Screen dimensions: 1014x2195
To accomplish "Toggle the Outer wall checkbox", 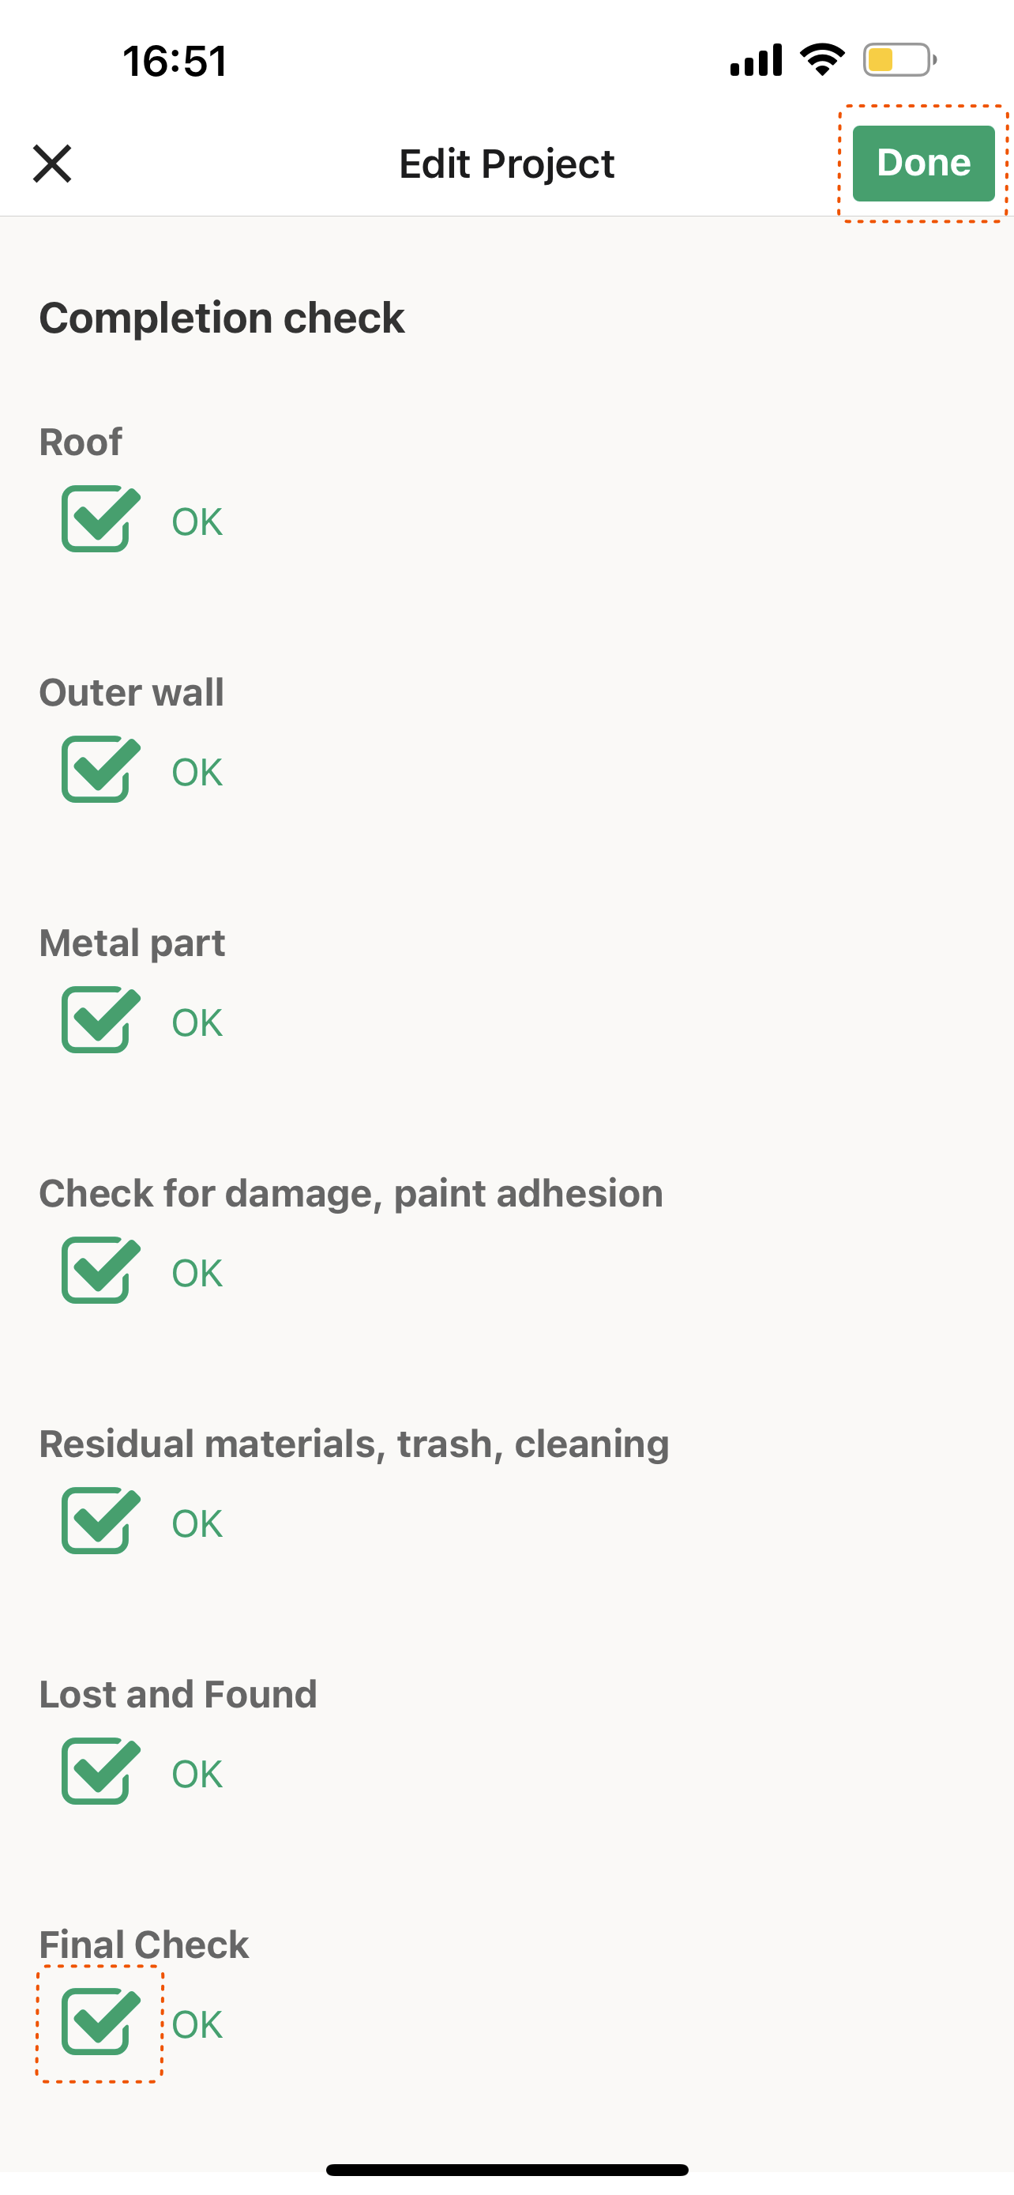I will pyautogui.click(x=97, y=770).
